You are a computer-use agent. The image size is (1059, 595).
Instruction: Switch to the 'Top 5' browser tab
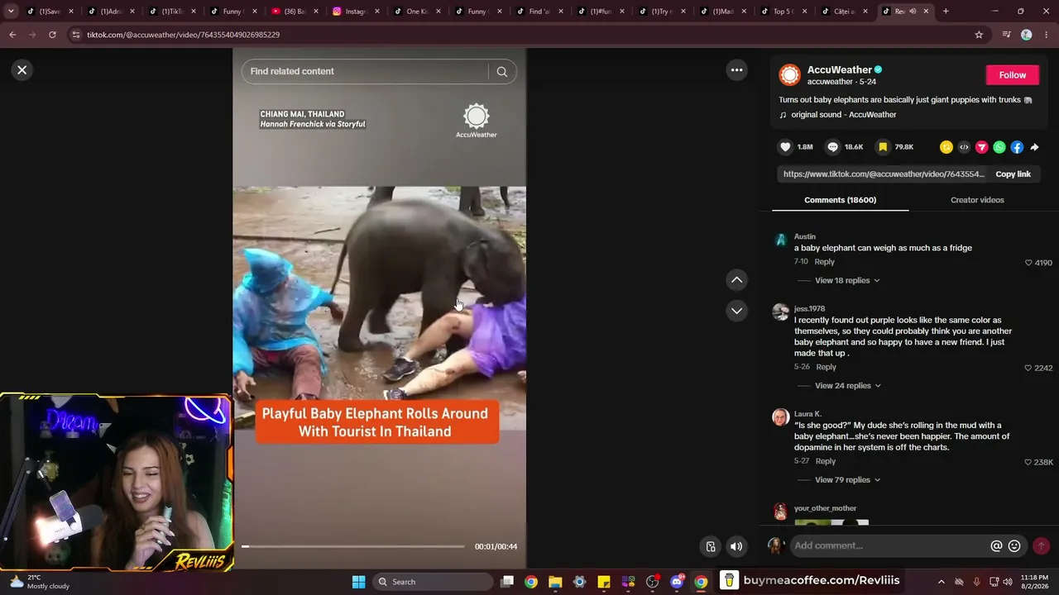783,12
